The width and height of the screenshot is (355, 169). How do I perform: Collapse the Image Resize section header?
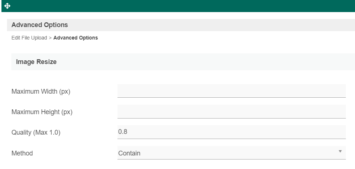[183, 62]
